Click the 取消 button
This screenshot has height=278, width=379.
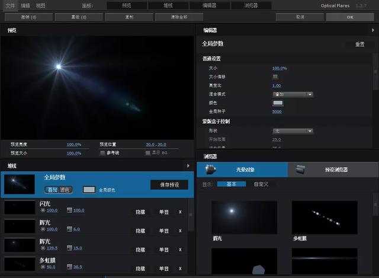tap(300, 17)
